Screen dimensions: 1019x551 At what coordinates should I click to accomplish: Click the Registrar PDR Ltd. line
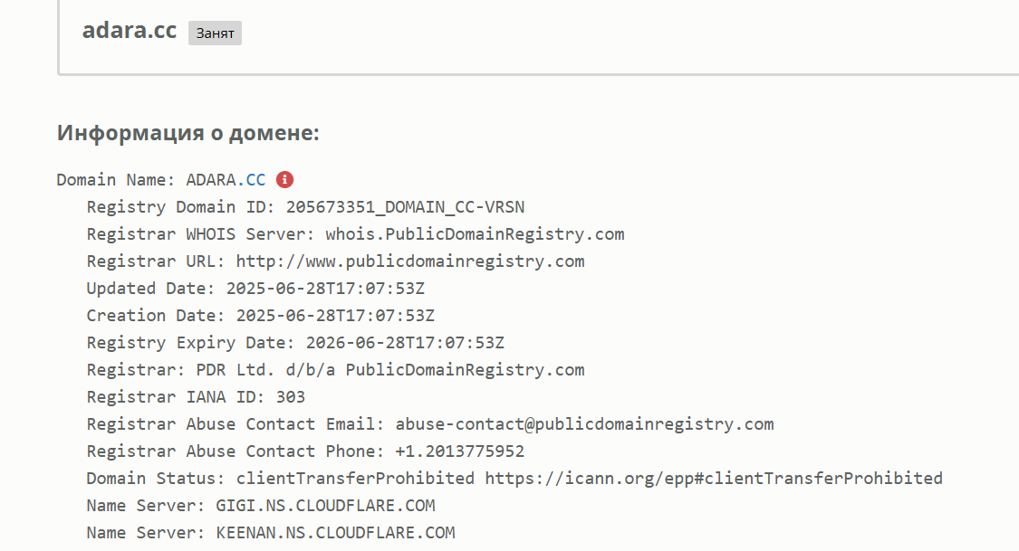click(x=335, y=370)
